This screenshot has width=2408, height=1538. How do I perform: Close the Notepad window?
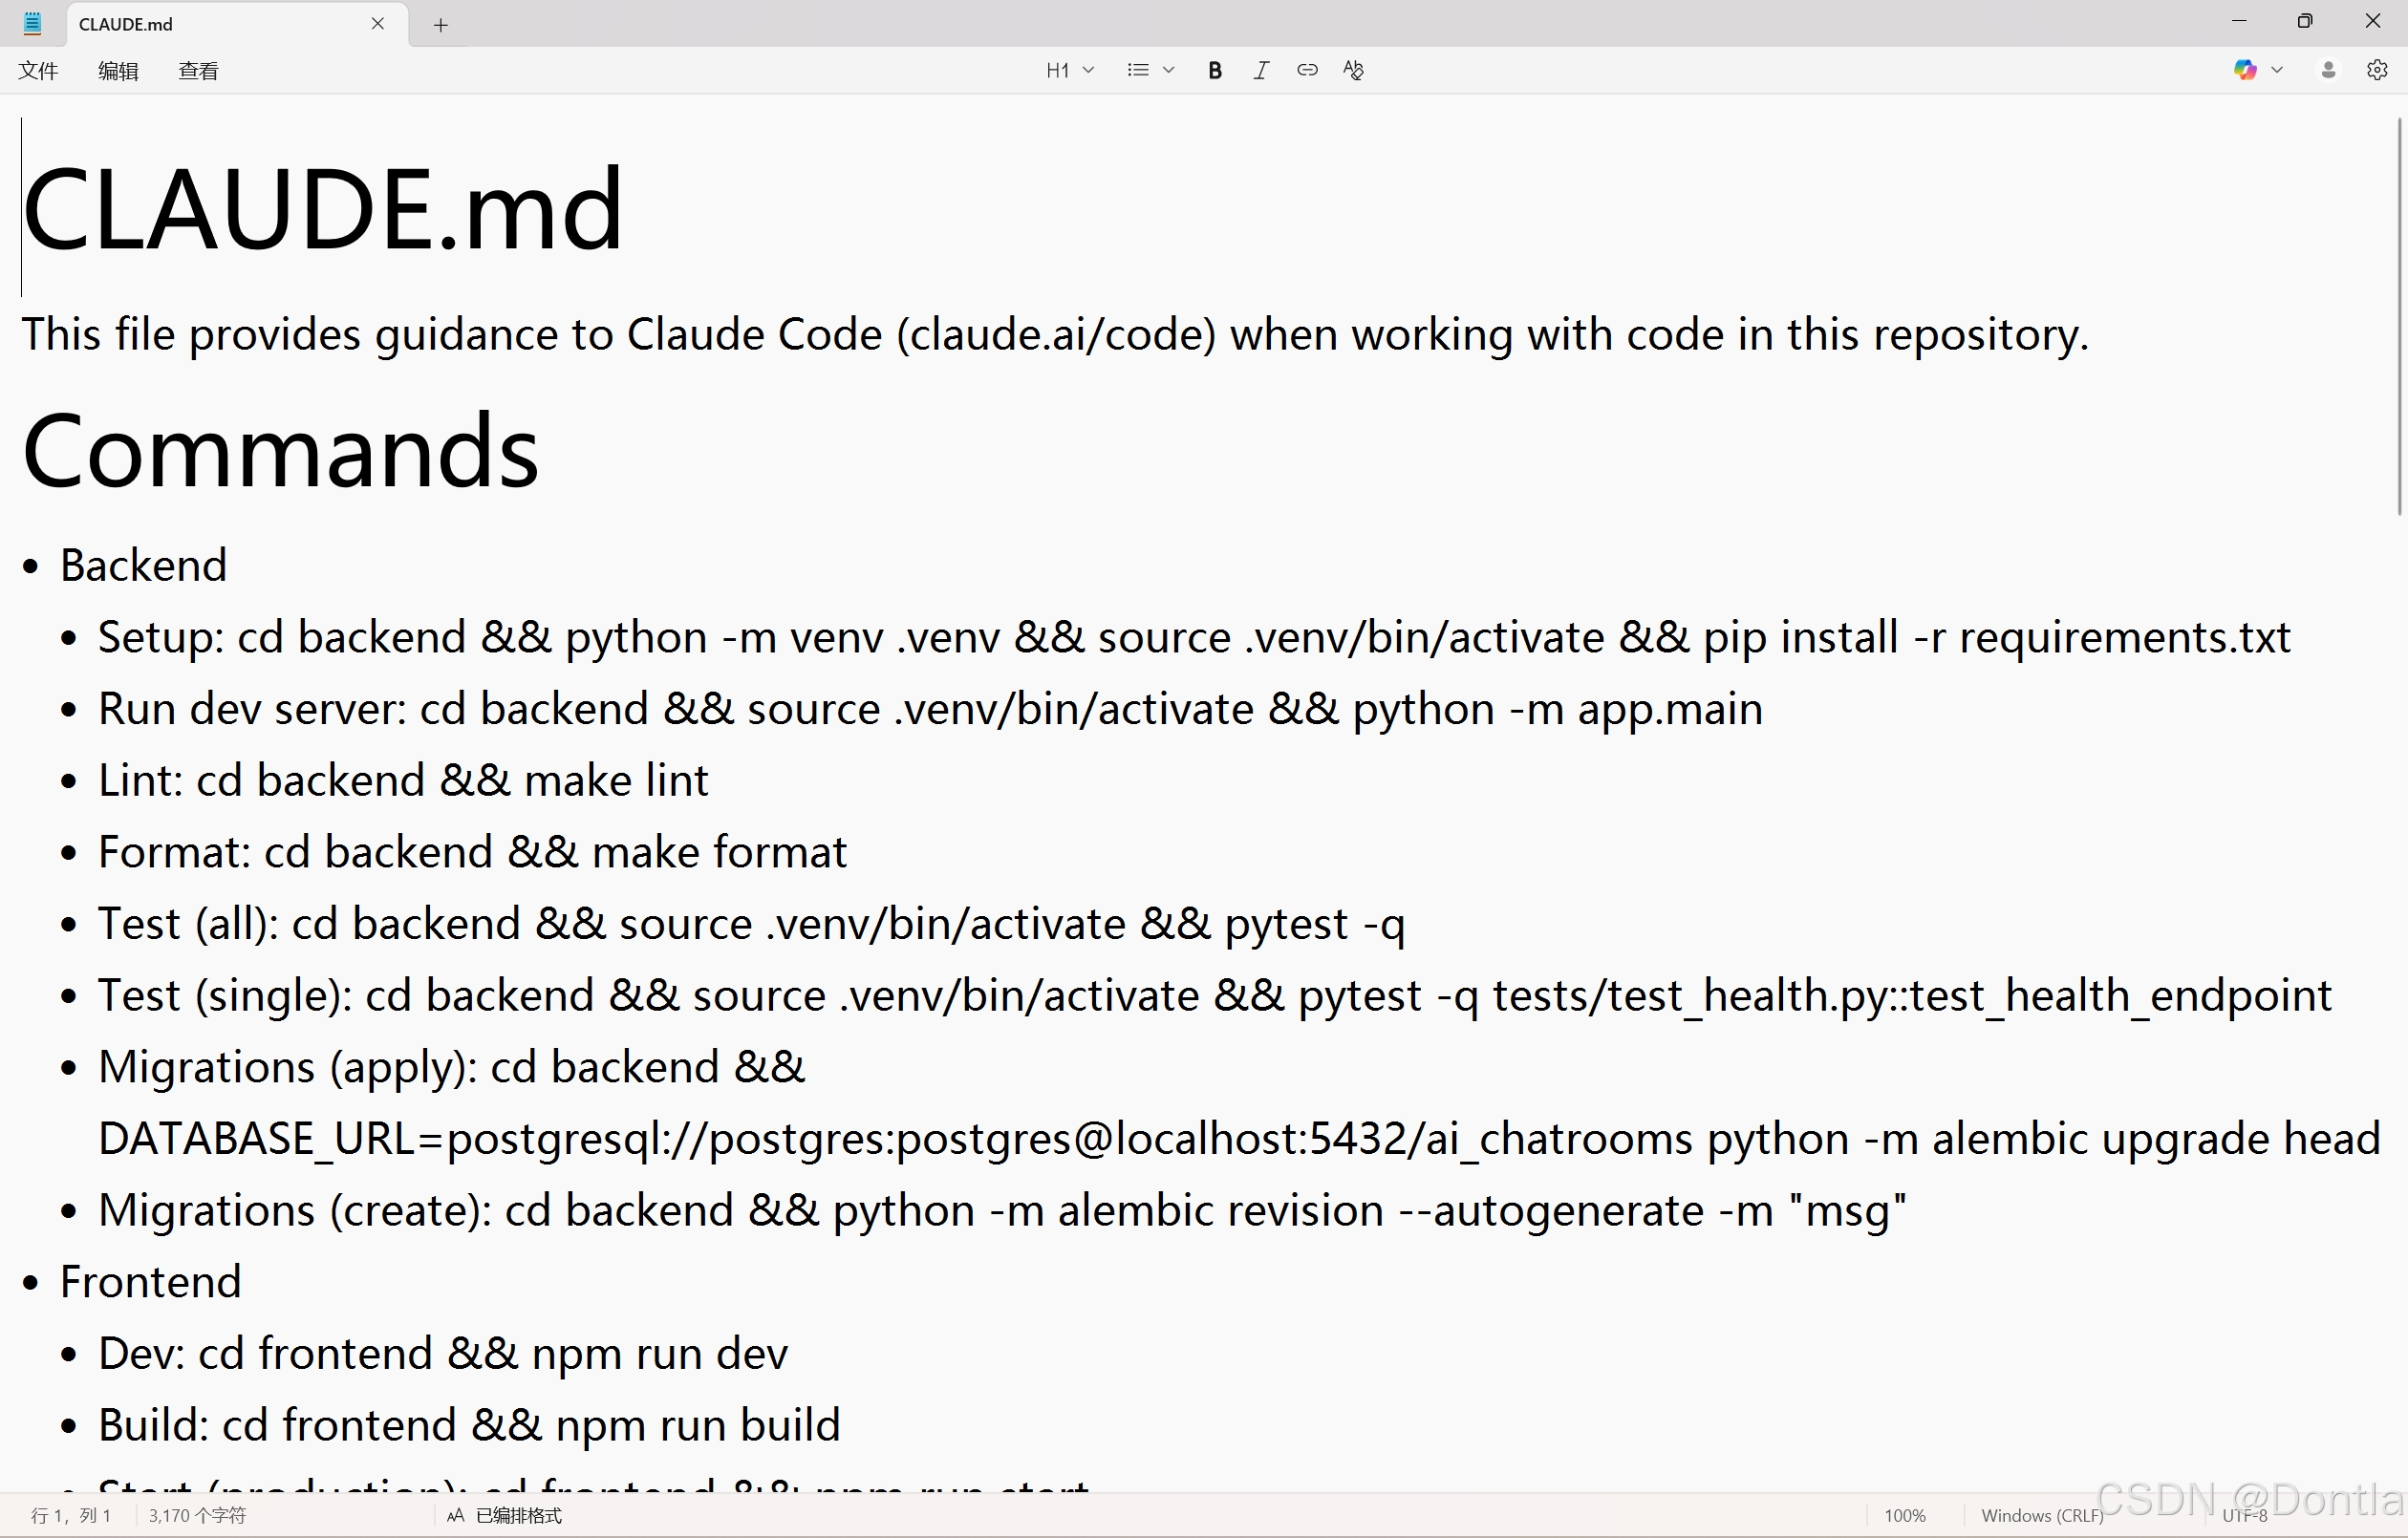coord(2372,21)
